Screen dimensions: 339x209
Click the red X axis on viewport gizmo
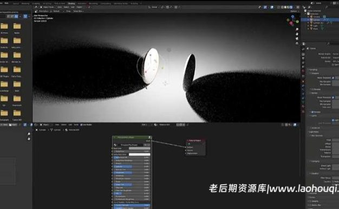(x=291, y=23)
